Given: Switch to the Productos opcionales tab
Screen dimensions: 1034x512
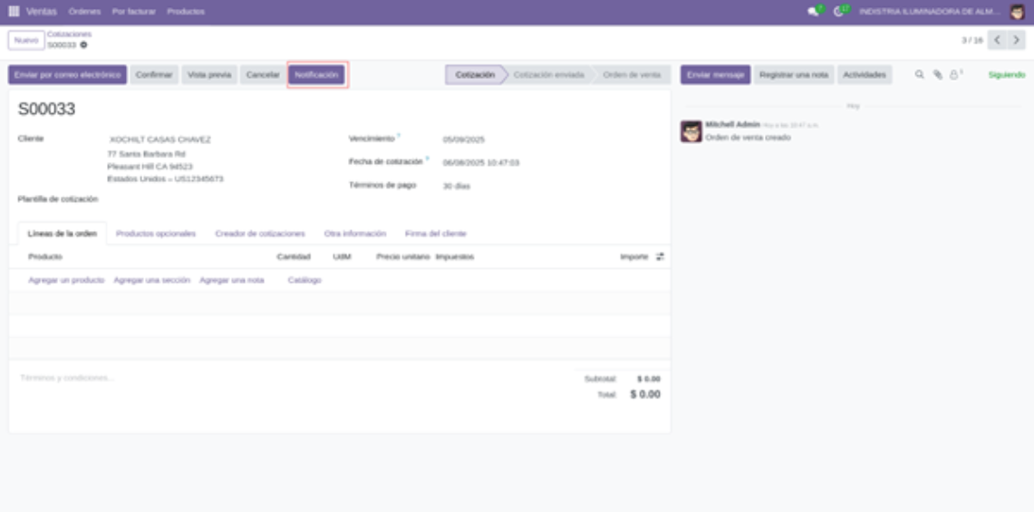Looking at the screenshot, I should click(156, 234).
